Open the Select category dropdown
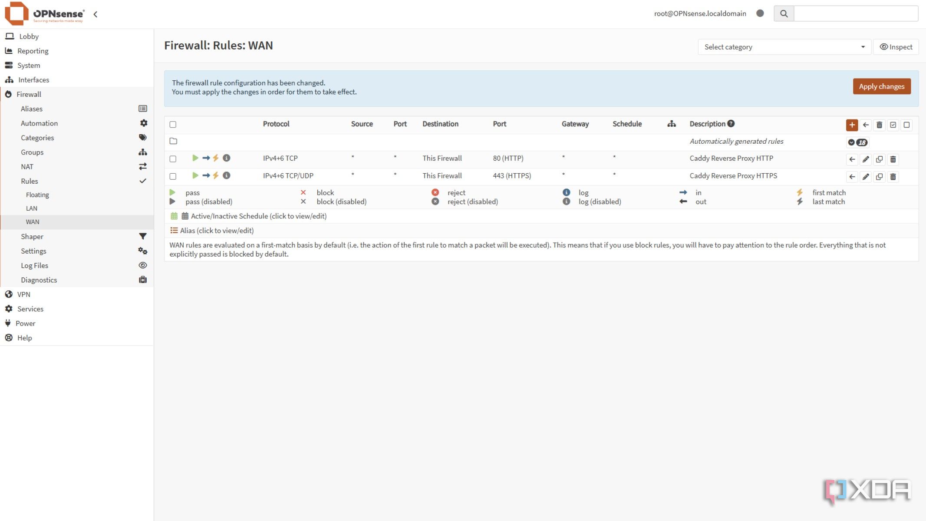 point(784,47)
